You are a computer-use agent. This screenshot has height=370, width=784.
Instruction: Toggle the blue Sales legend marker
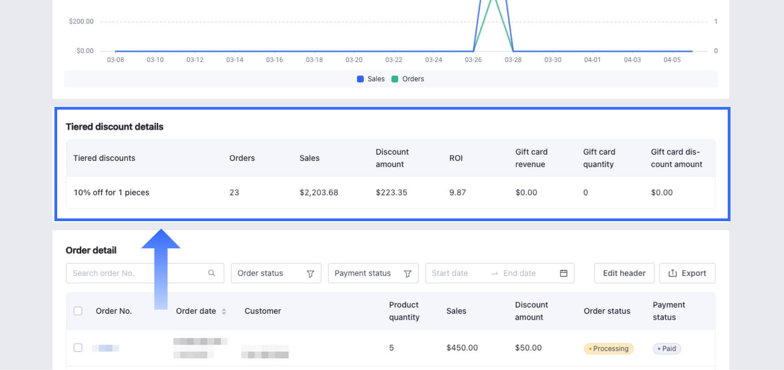click(x=360, y=79)
